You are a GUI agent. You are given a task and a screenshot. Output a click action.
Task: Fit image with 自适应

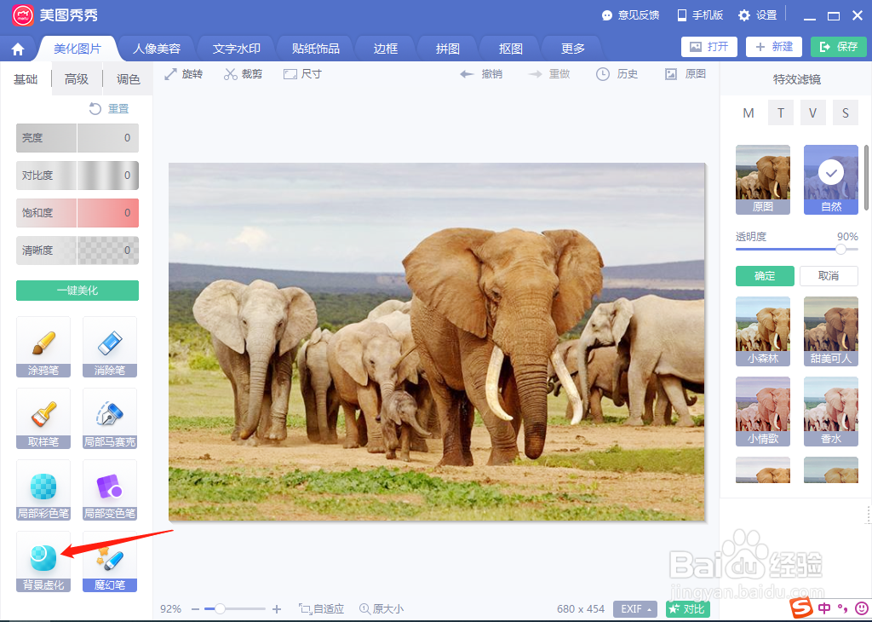click(321, 609)
